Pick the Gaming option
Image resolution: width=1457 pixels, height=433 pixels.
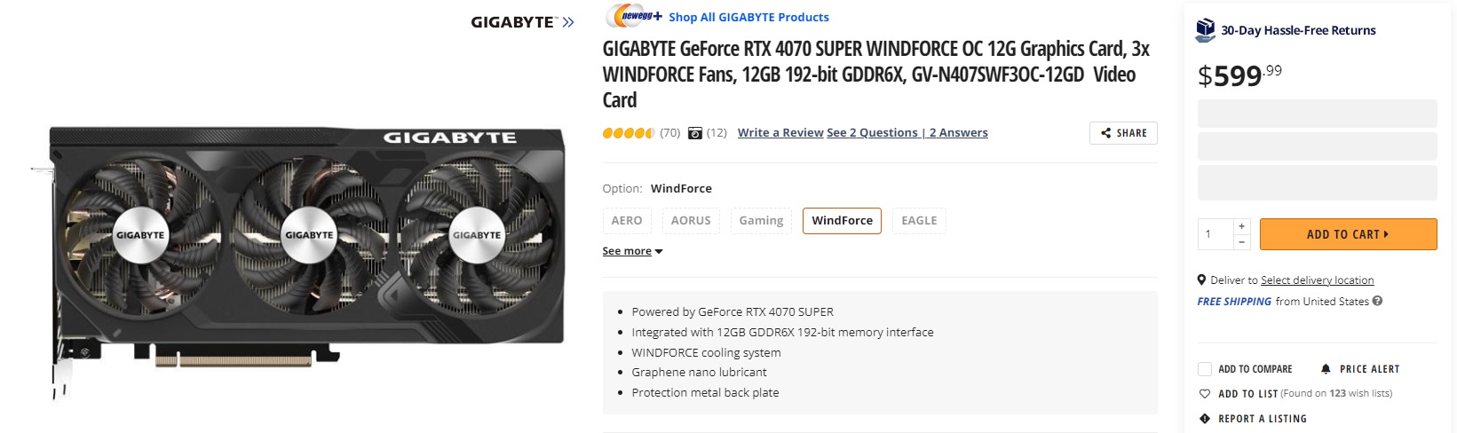(x=761, y=221)
